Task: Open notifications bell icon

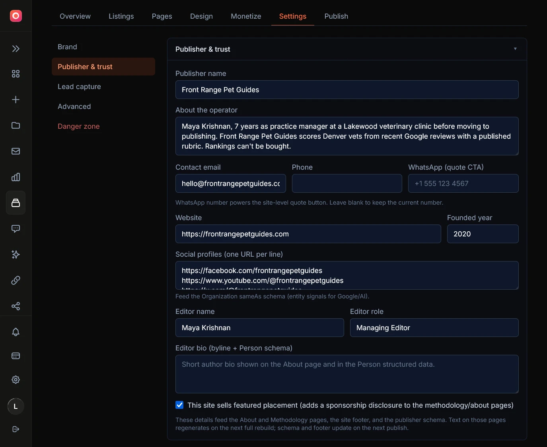Action: tap(16, 332)
